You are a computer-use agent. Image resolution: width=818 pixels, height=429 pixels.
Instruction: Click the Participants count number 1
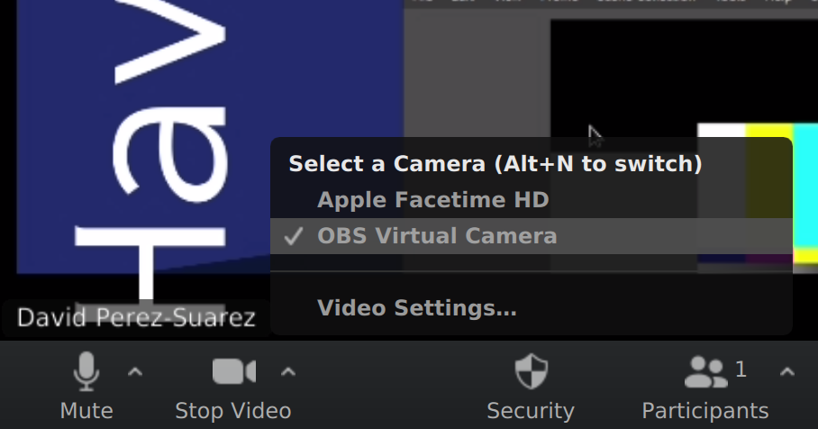point(741,370)
